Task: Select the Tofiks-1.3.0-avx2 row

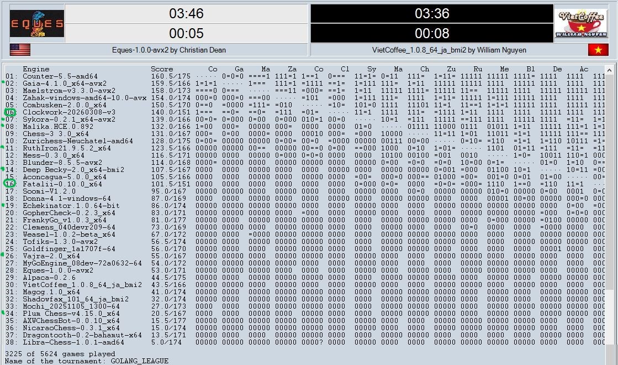Action: [304, 242]
